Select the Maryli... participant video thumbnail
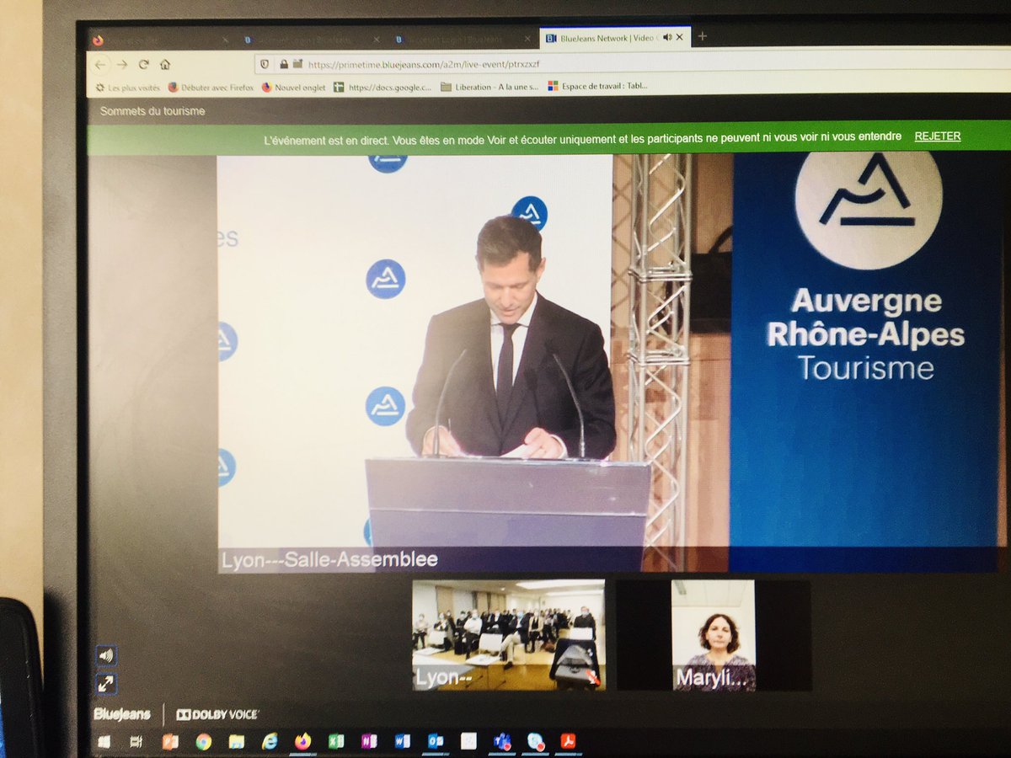This screenshot has width=1011, height=758. pyautogui.click(x=714, y=634)
